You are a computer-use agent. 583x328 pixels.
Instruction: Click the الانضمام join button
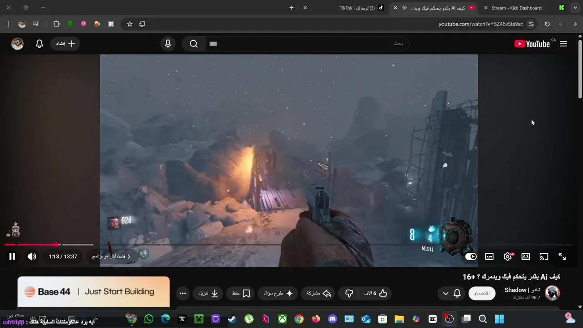(482, 293)
